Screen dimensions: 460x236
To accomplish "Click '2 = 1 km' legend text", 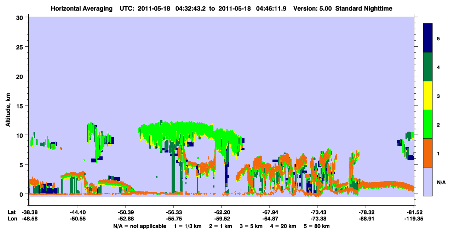I will pyautogui.click(x=221, y=226).
